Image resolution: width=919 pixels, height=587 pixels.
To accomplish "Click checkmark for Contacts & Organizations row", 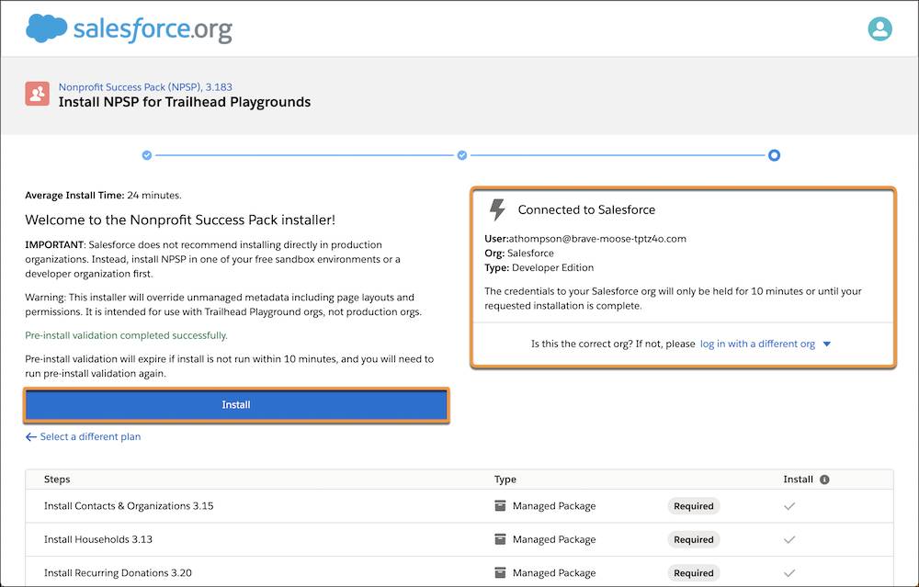I will tap(789, 506).
